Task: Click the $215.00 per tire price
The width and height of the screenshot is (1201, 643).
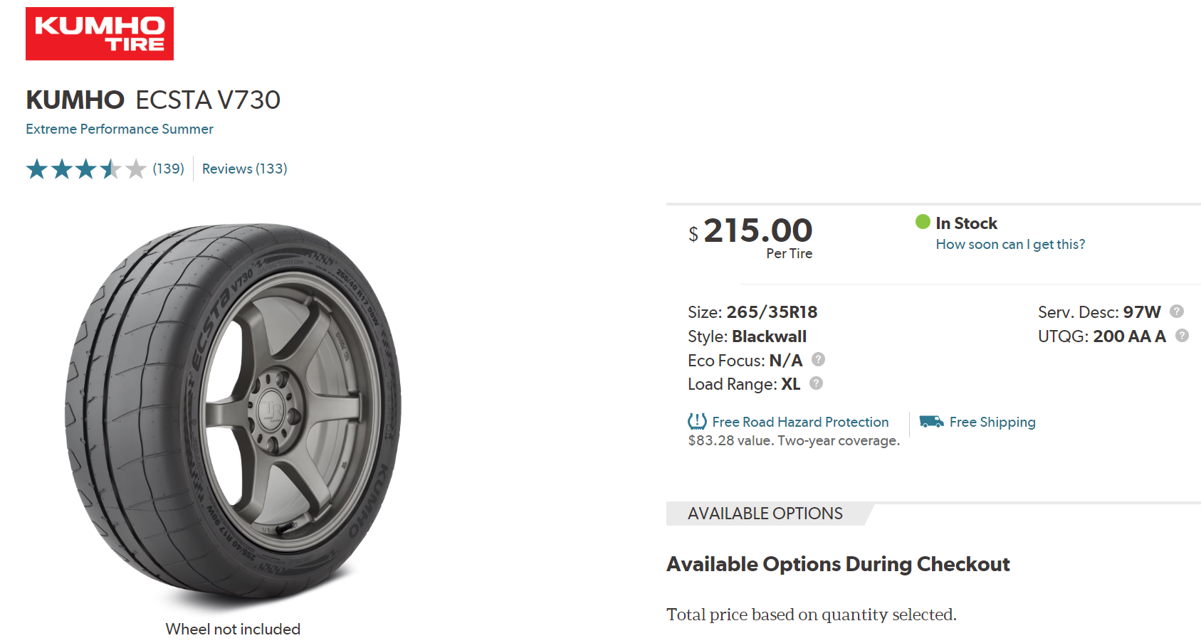Action: pos(757,230)
